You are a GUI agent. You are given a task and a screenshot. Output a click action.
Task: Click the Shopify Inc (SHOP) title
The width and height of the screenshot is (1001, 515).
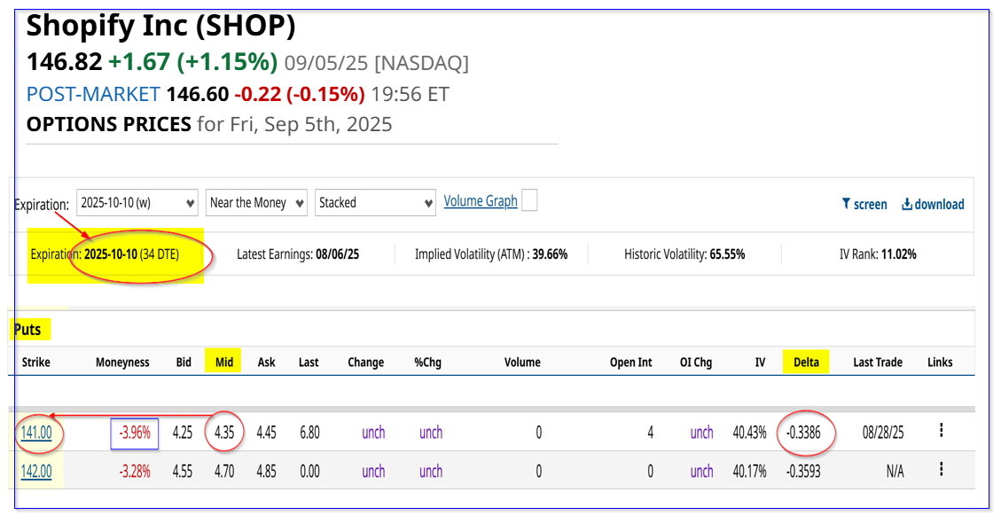point(160,27)
